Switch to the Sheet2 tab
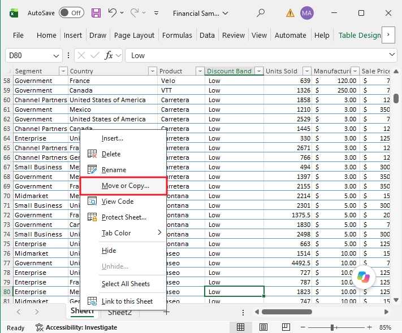The width and height of the screenshot is (402, 333). [x=120, y=312]
